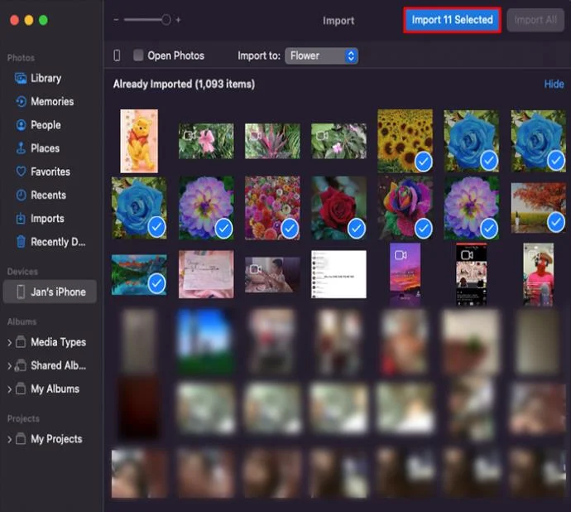This screenshot has width=571, height=512.
Task: Open the Import to Flower dropdown
Action: (322, 56)
